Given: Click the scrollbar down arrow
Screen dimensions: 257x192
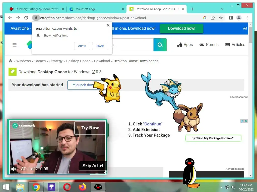Looking at the screenshot, I should [250, 175].
